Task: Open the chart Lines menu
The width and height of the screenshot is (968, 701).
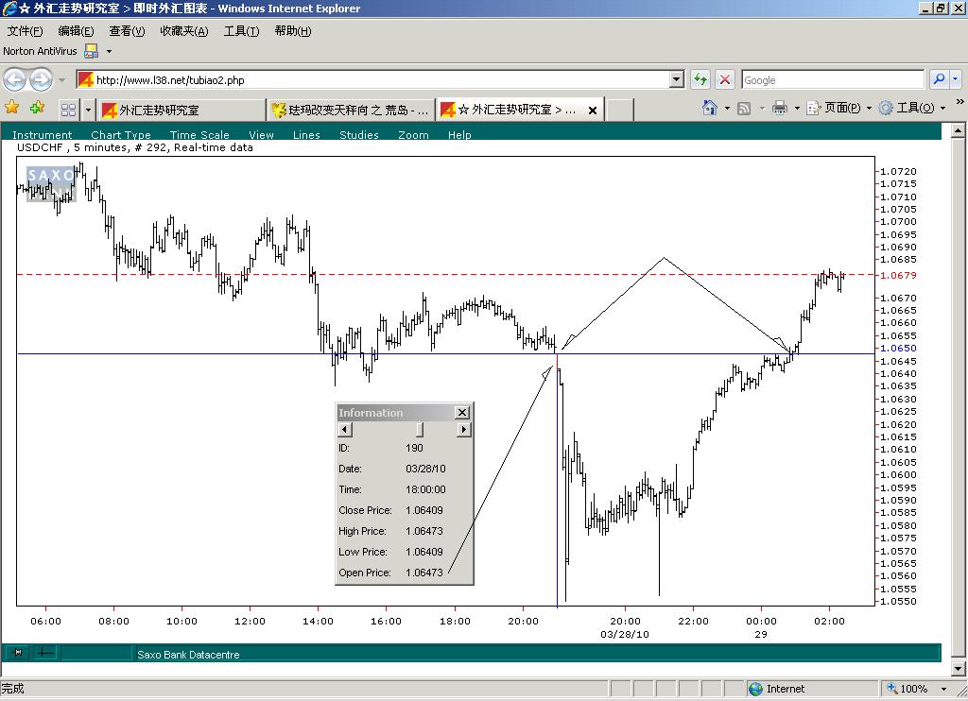Action: (306, 134)
